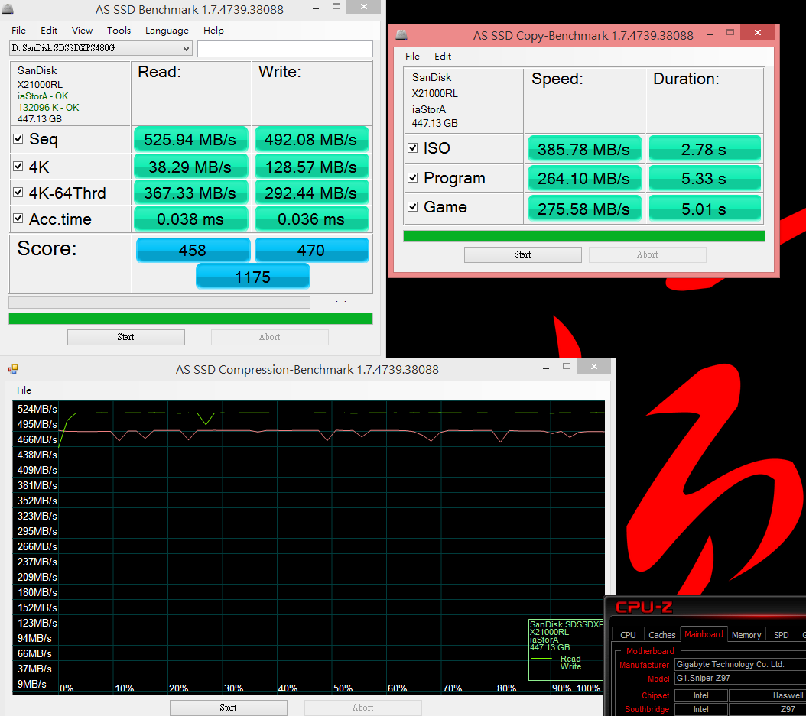This screenshot has height=716, width=806.
Task: Click the Gigabyte Technology Co. Ltd. manufacturer field
Action: tap(740, 664)
